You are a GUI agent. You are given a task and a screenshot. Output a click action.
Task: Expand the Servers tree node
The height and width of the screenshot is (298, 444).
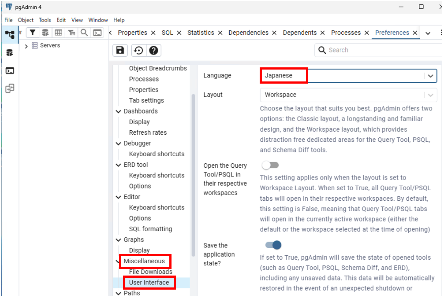pyautogui.click(x=26, y=46)
